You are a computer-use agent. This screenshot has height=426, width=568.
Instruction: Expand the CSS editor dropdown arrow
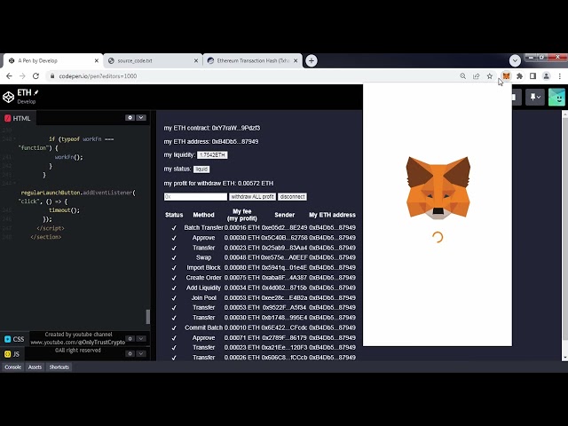tap(141, 339)
